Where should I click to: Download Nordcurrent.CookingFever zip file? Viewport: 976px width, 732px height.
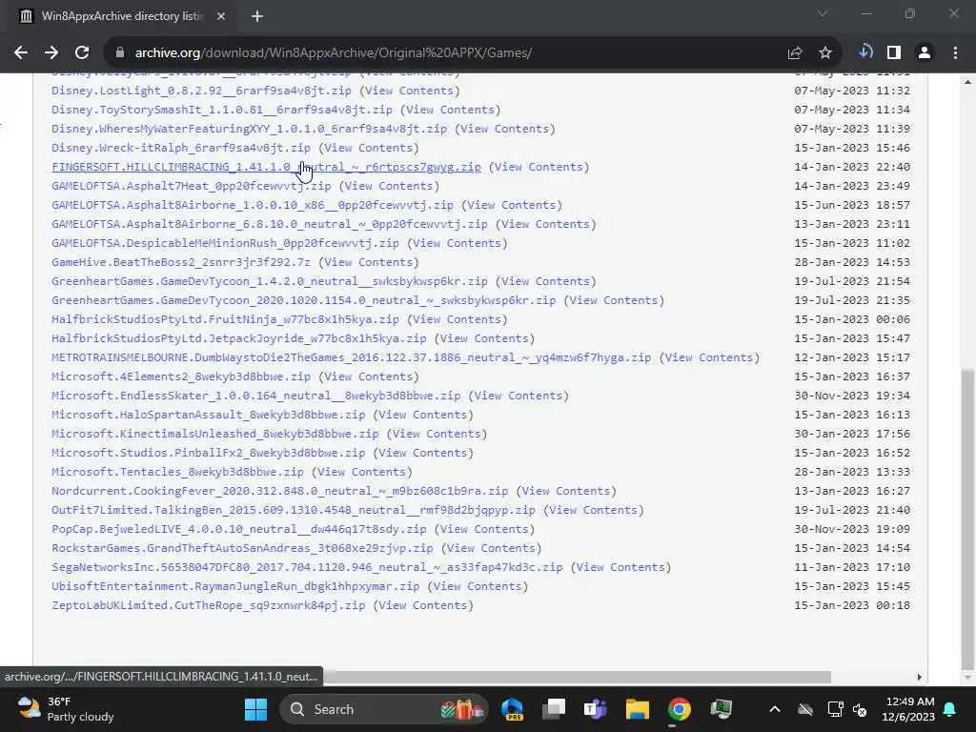point(279,491)
